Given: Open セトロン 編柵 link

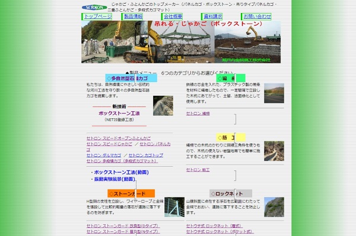Looking at the screenshot, I should 198,114.
